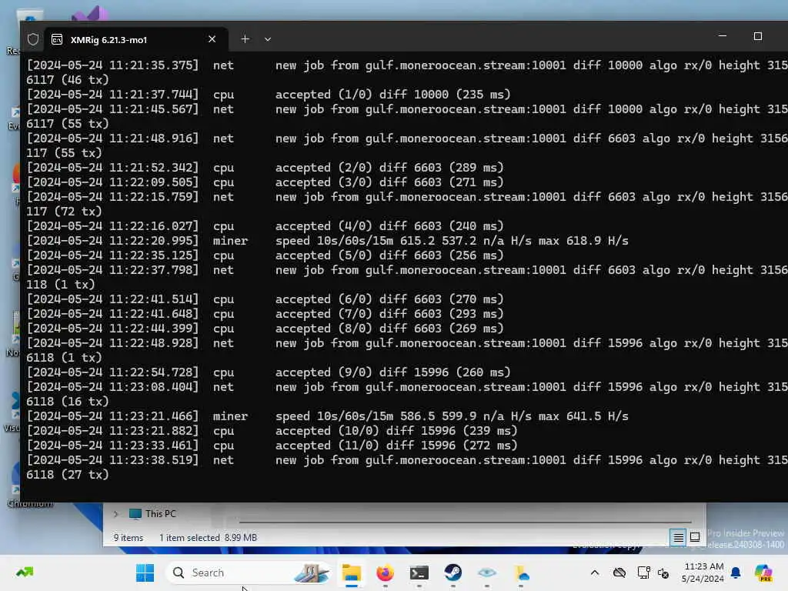Open the clock showing 11:23 AM 5/24/2024
Screen dimensions: 788x591
tap(703, 573)
